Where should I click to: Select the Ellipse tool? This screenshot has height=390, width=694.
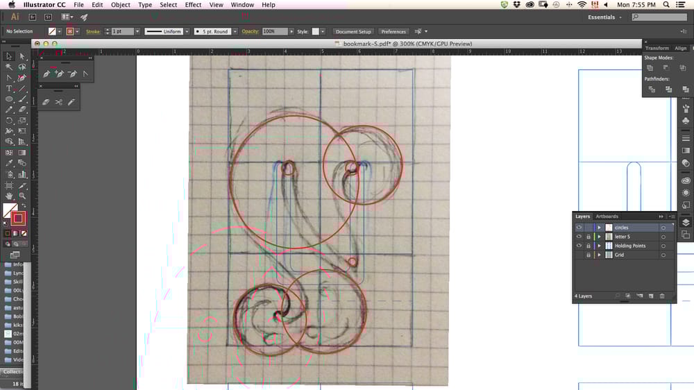tap(9, 99)
